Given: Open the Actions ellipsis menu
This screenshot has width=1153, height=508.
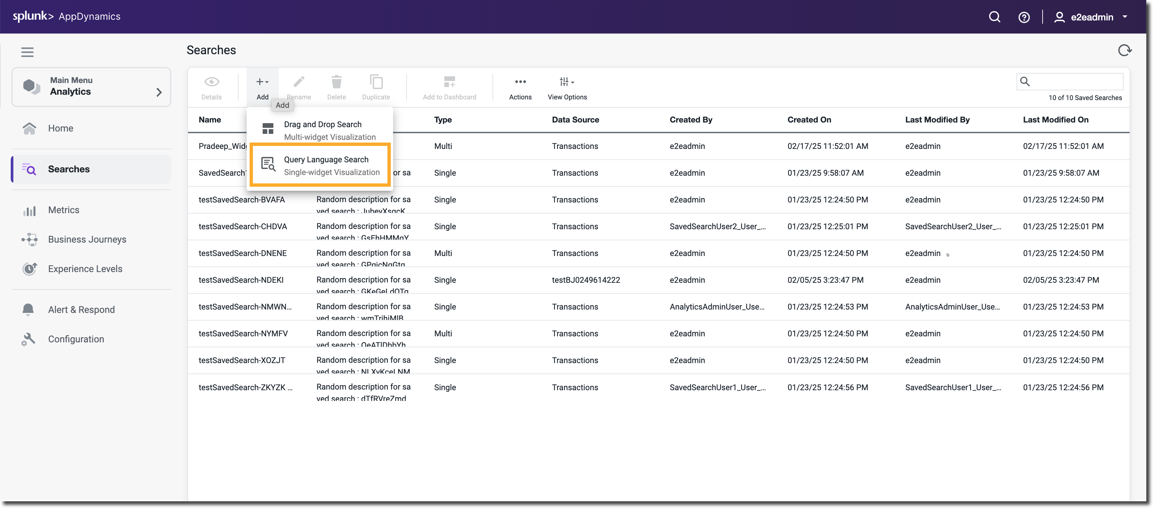Looking at the screenshot, I should [520, 88].
